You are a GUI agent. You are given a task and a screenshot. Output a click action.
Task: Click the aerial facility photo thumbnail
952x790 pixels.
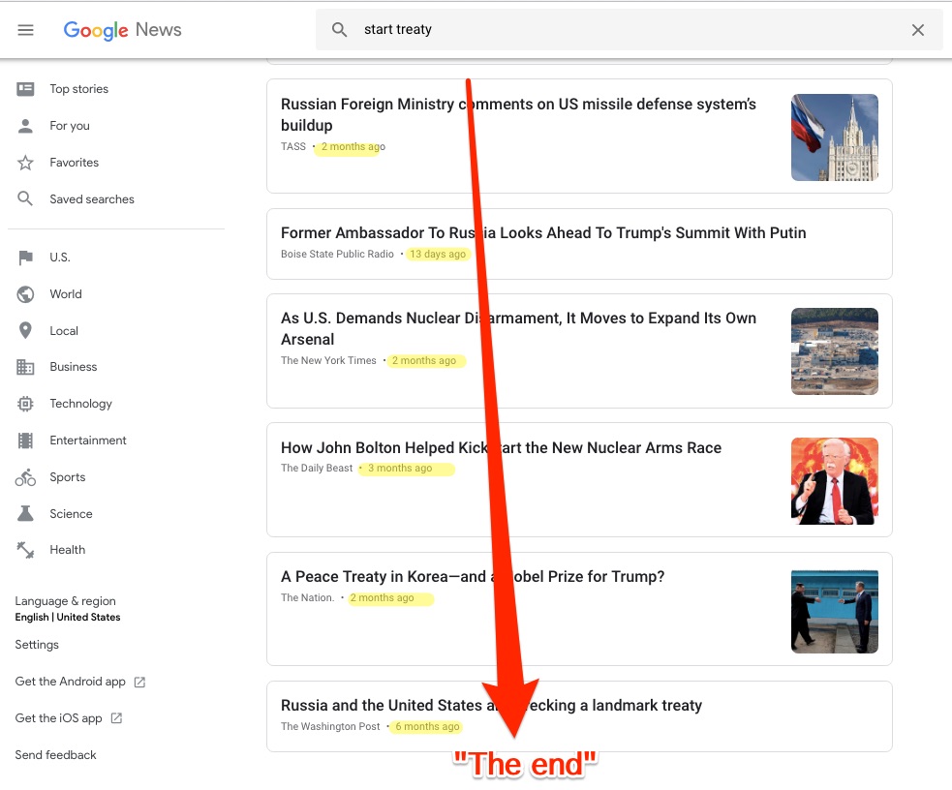coord(834,351)
